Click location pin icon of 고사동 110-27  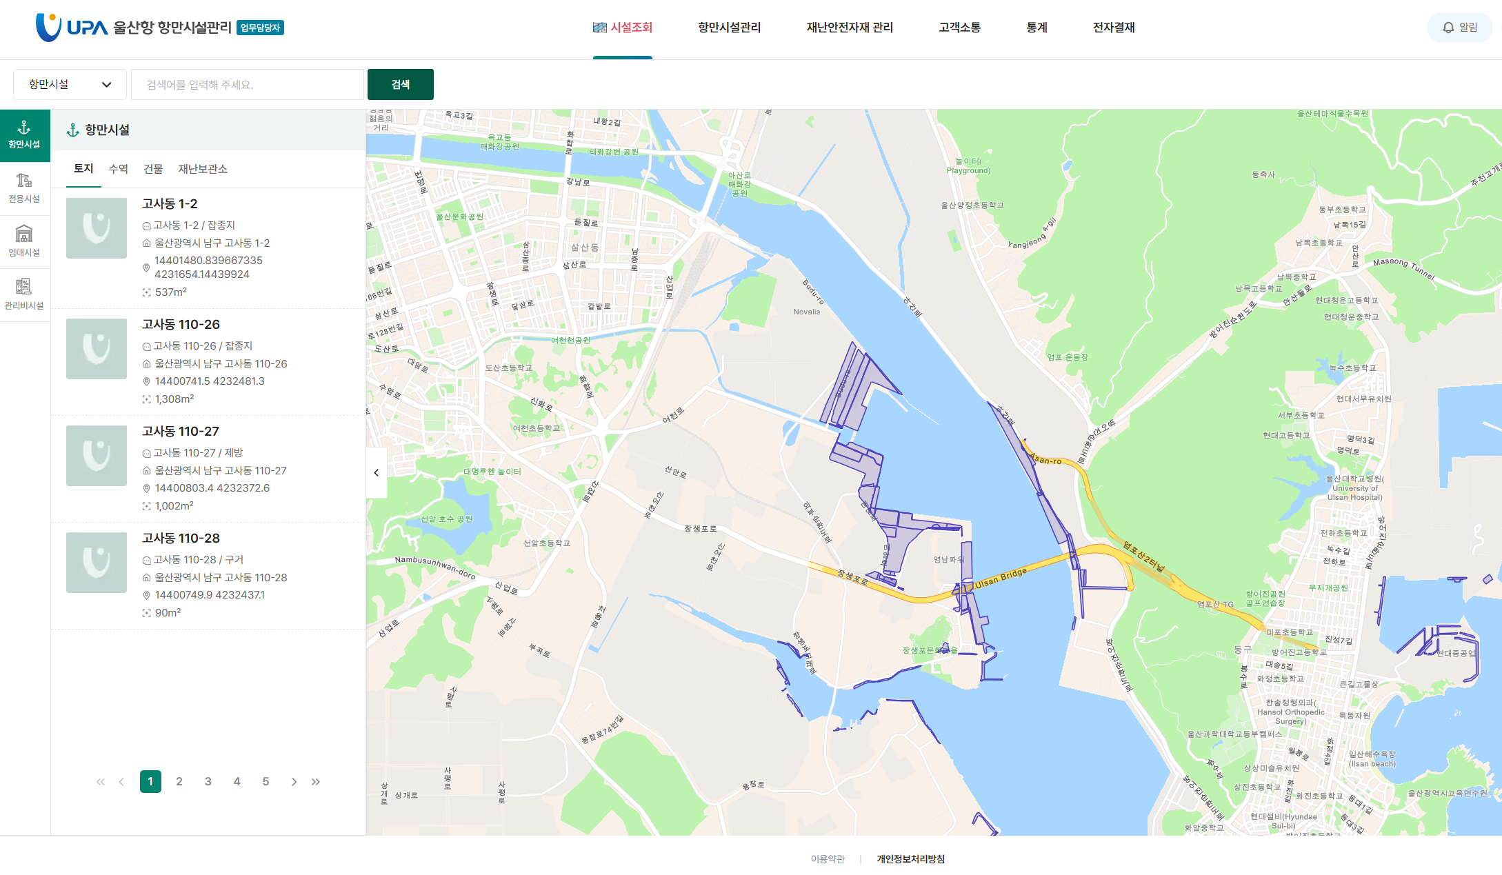(146, 488)
